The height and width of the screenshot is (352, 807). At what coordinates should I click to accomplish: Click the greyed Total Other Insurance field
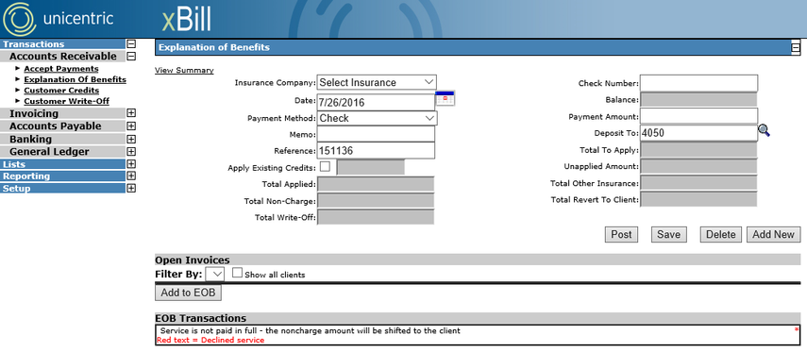[698, 183]
